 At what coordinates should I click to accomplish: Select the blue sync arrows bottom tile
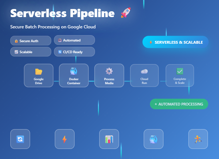coord(20,139)
